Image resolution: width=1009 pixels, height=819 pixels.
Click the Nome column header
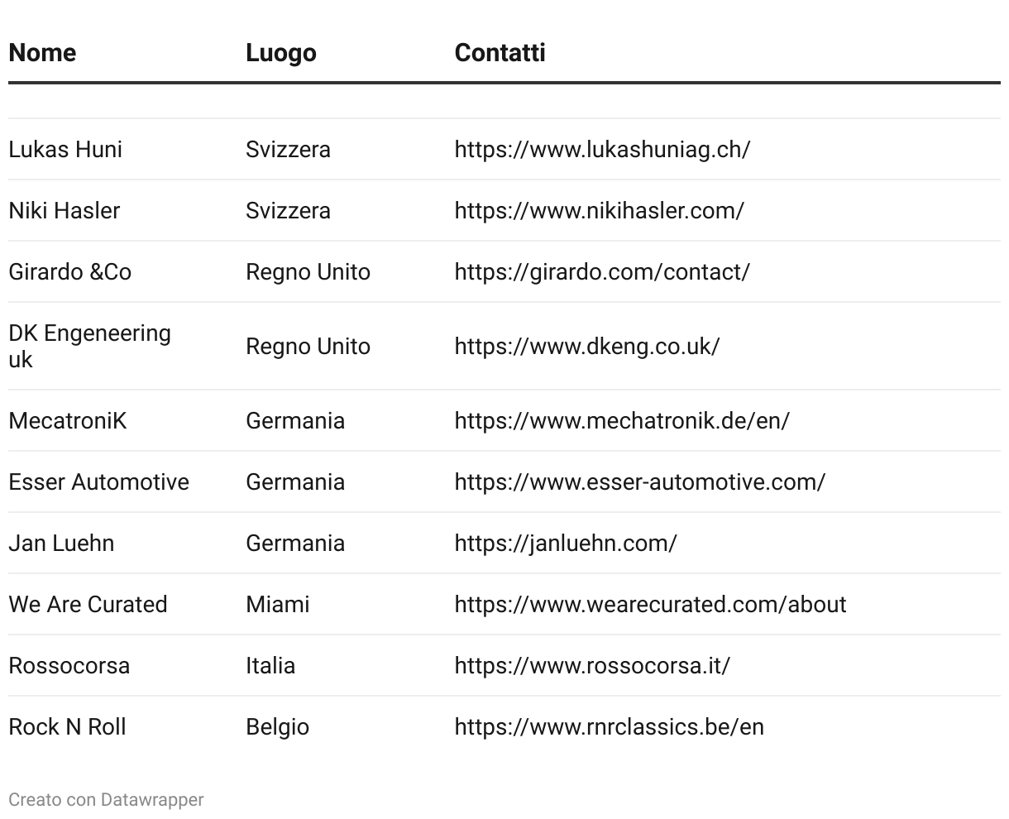42,53
